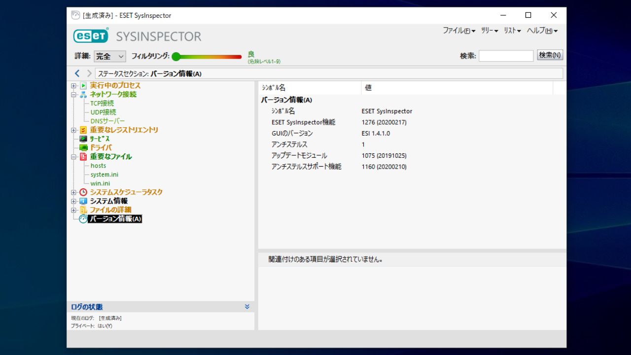631x355 pixels.
Task: Click the value ESI 1.4.1.0
Action: [x=376, y=134]
